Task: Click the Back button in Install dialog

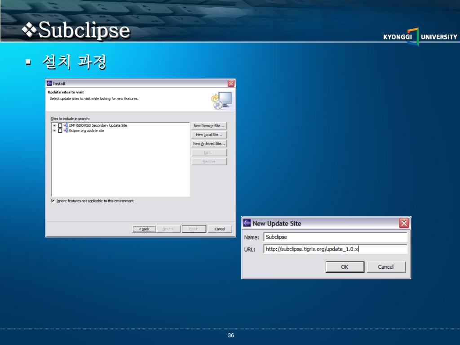Action: click(x=144, y=229)
